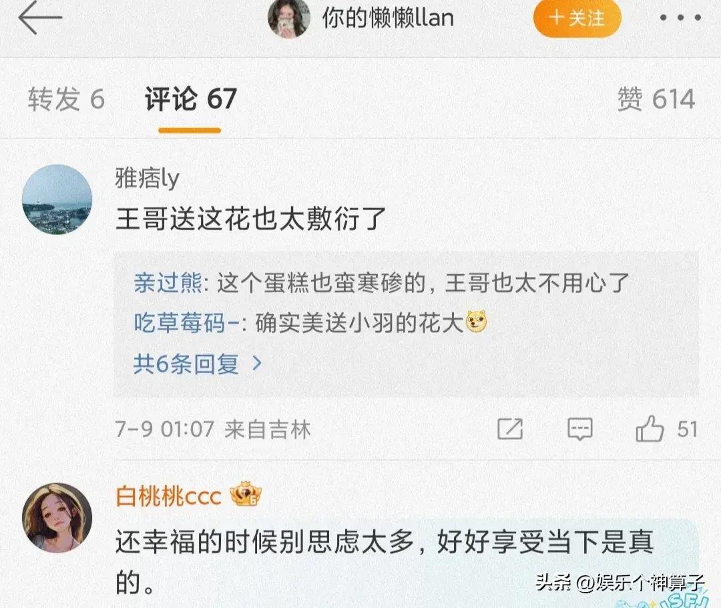Tap the back arrow icon
Image resolution: width=721 pixels, height=608 pixels.
40,17
